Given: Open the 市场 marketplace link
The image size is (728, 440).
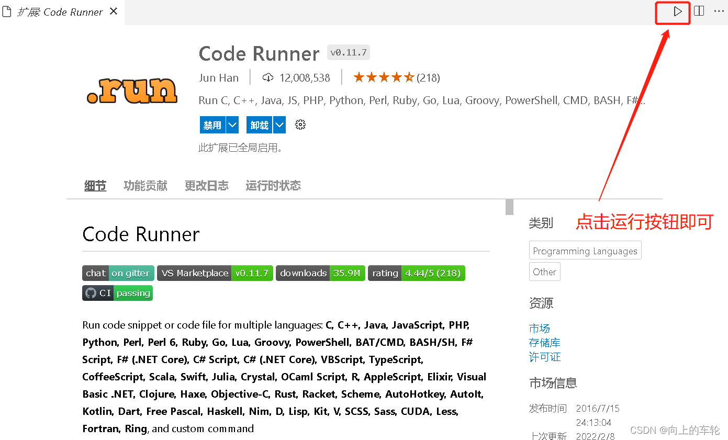Looking at the screenshot, I should 540,329.
